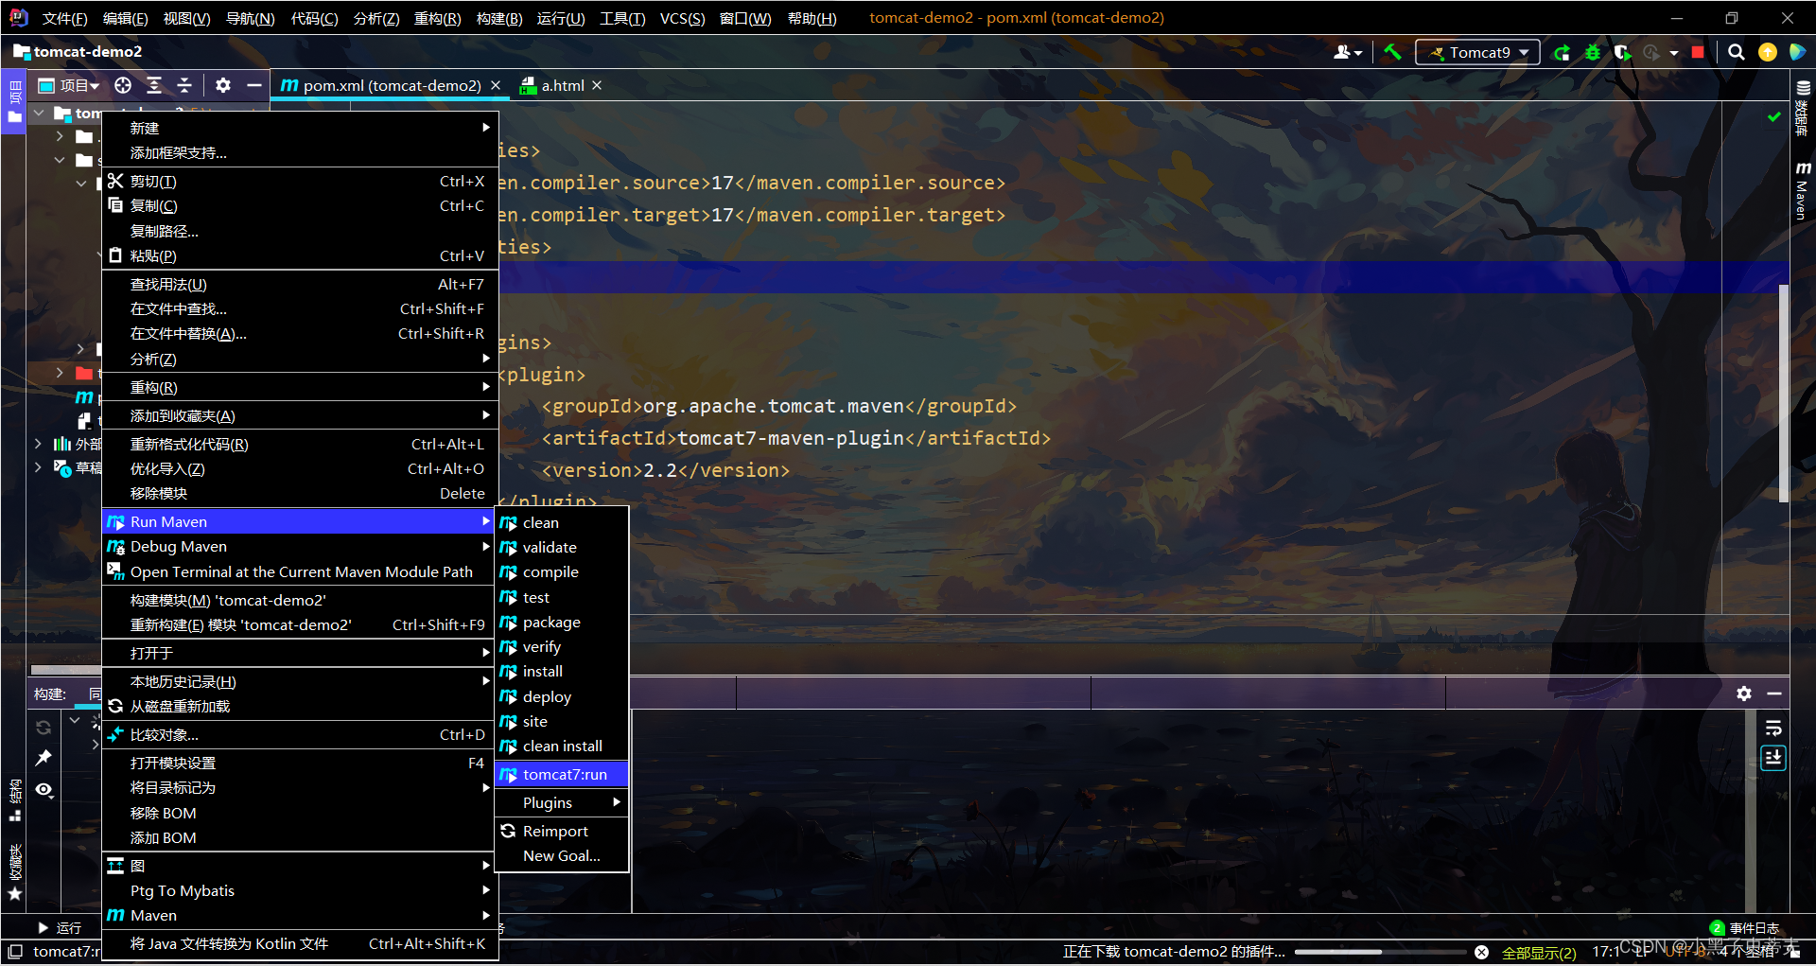Screen dimensions: 1816x966
Task: Run the package Maven goal
Action: (x=562, y=622)
